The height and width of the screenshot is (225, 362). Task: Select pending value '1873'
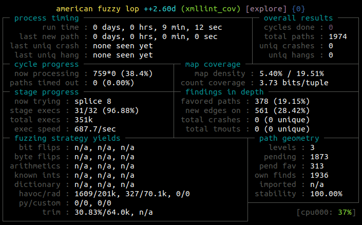(319, 157)
